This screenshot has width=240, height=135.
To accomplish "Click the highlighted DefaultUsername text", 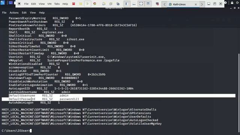I will [22, 96].
